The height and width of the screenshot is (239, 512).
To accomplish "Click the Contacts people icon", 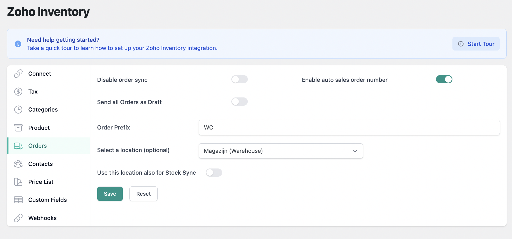I will point(18,164).
